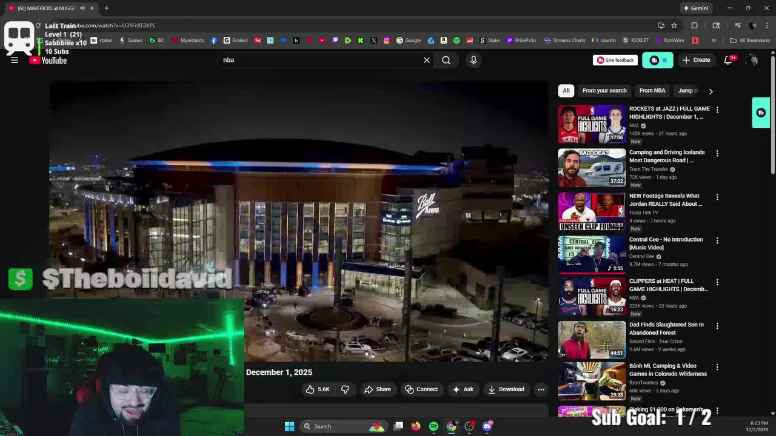Click the Windows Start button
This screenshot has height=436, width=776.
click(289, 426)
